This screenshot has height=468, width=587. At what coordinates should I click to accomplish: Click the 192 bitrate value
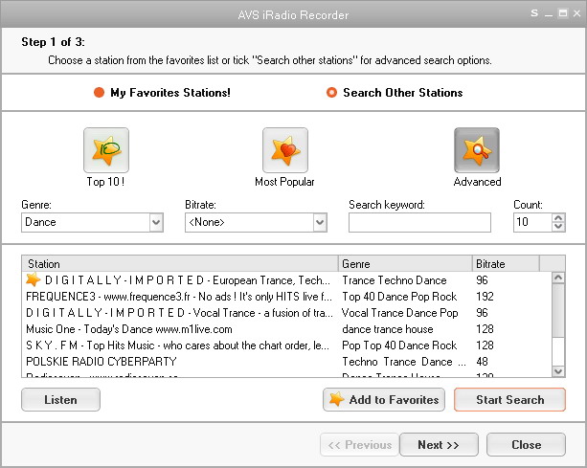(485, 297)
